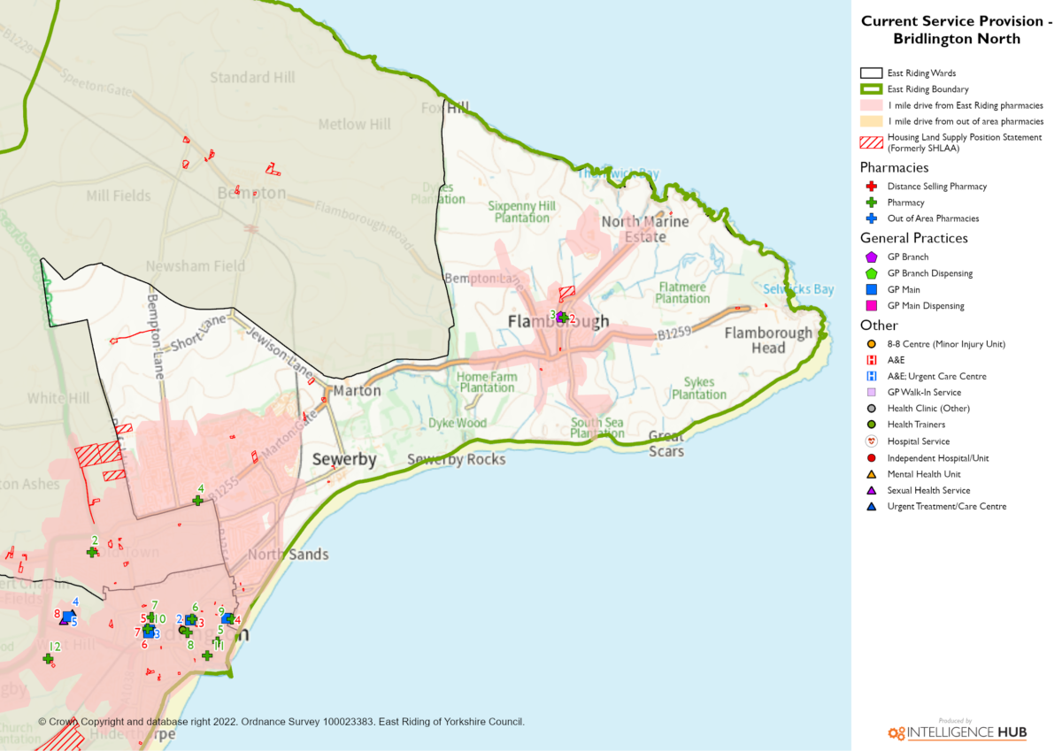Click the 'Marton' place label

tap(358, 390)
